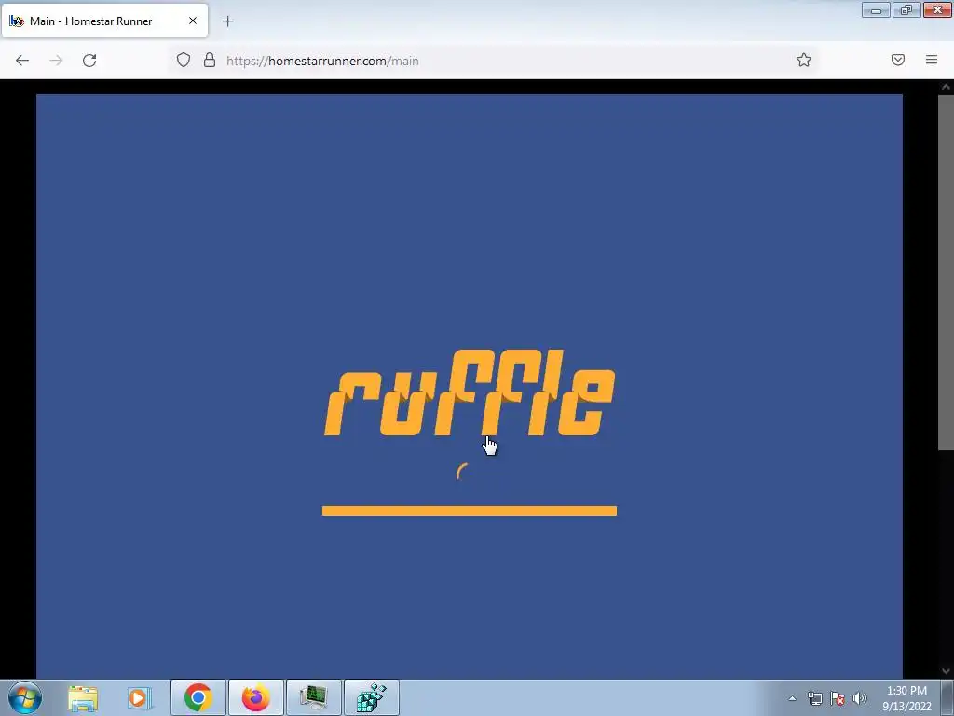The image size is (954, 716).
Task: Close the Homestar Runner tab
Action: (x=192, y=21)
